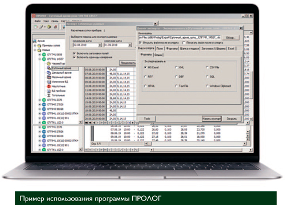This screenshot has height=205, width=285.
Task: Expand the СПГ741 0658 tree node
Action: [x=40, y=55]
